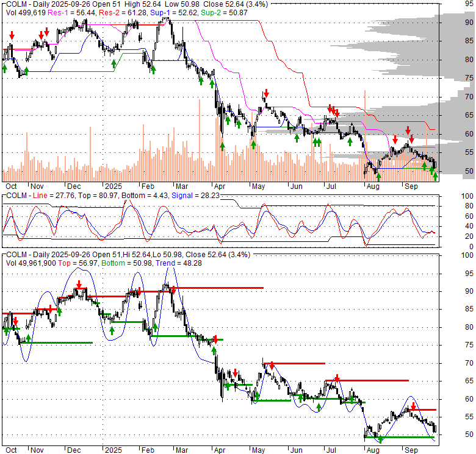Click the 40 level on the oscillator scale
The image size is (476, 454).
469,226
